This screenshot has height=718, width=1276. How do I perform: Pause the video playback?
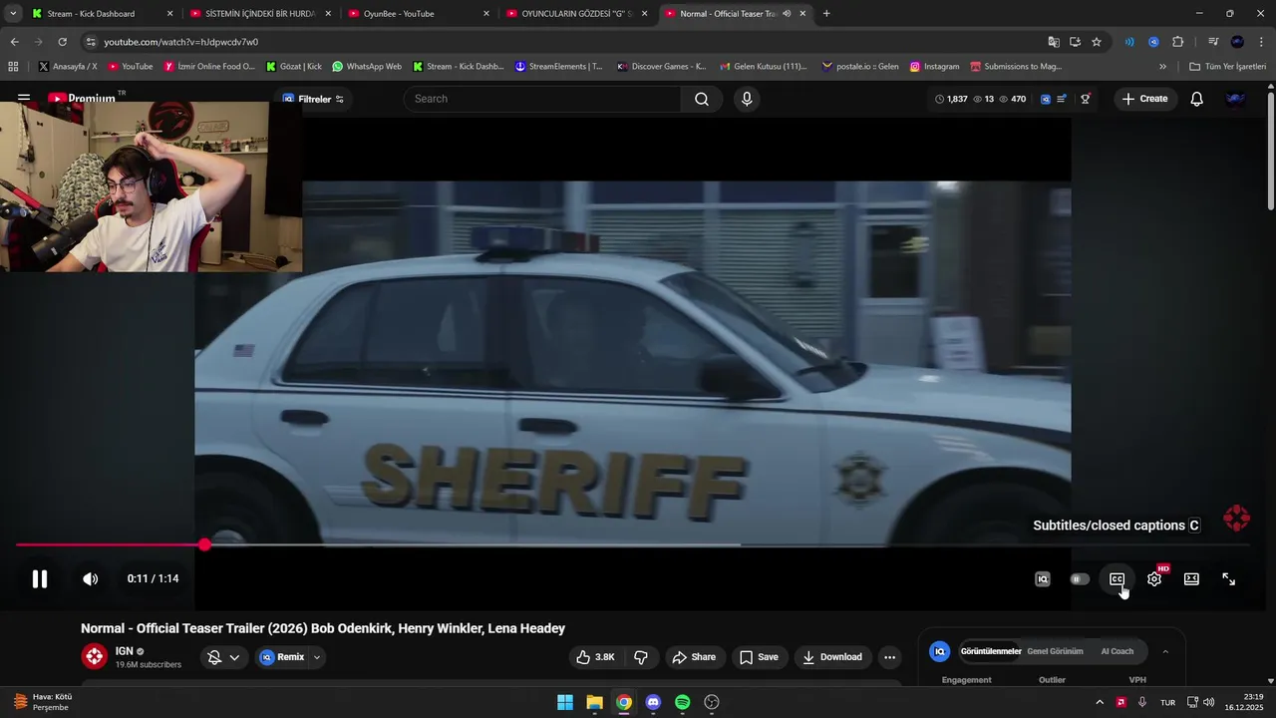coord(40,578)
